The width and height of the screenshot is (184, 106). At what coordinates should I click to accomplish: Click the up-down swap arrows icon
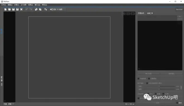pyautogui.click(x=46, y=9)
